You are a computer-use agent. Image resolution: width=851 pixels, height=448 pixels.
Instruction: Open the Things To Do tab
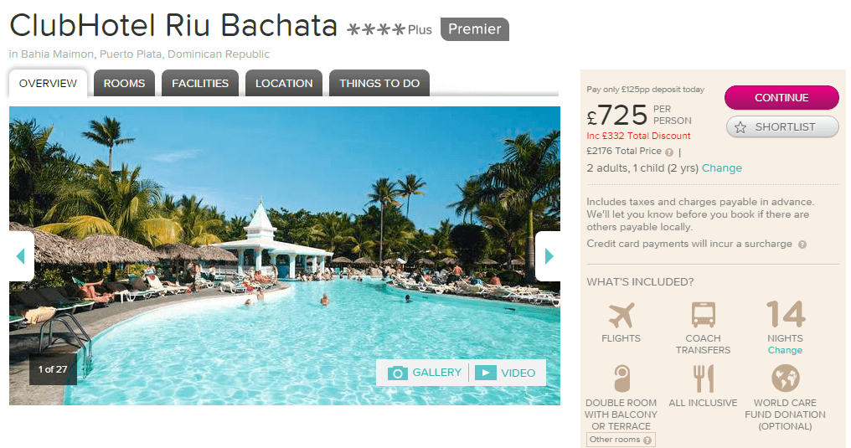point(379,83)
